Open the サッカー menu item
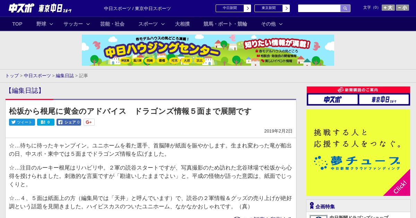This screenshot has height=218, width=416. [73, 24]
